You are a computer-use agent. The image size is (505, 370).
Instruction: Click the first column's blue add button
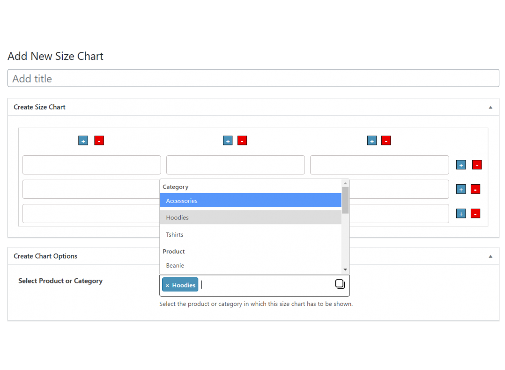pos(83,141)
